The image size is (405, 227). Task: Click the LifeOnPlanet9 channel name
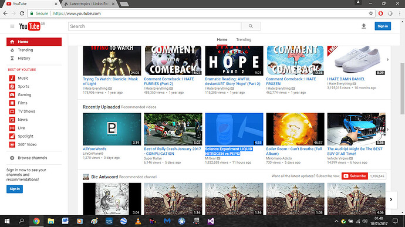pos(93,154)
